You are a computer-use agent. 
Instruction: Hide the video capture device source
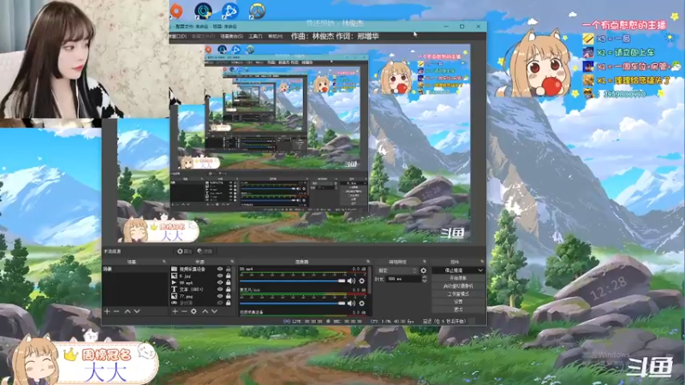pyautogui.click(x=220, y=269)
